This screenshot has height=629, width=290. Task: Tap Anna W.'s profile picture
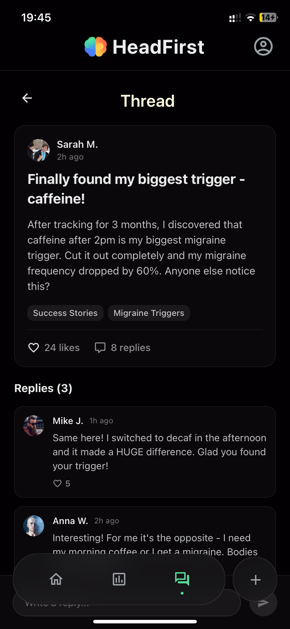point(34,526)
